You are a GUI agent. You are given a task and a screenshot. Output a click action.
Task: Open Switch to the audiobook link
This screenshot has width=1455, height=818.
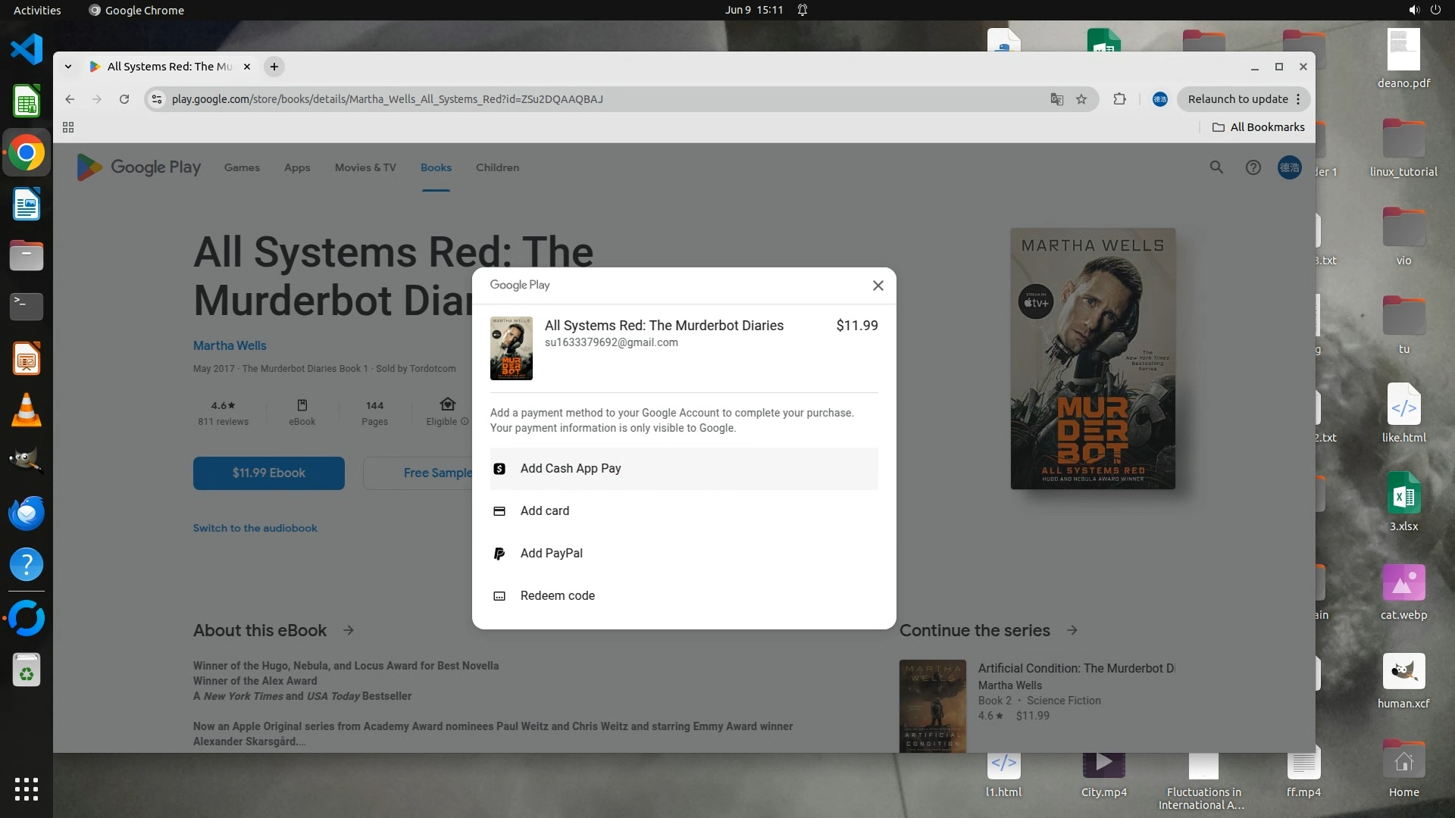pos(255,528)
